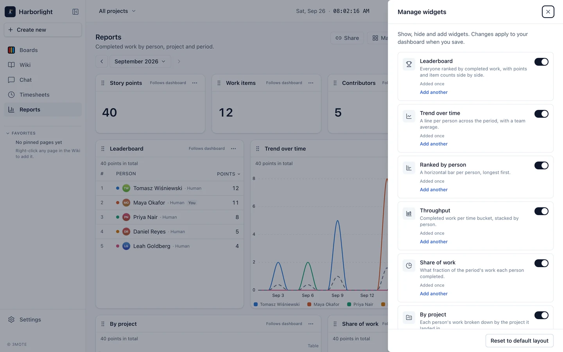Click the Share of work pie icon
Image resolution: width=563 pixels, height=352 pixels.
pyautogui.click(x=409, y=266)
